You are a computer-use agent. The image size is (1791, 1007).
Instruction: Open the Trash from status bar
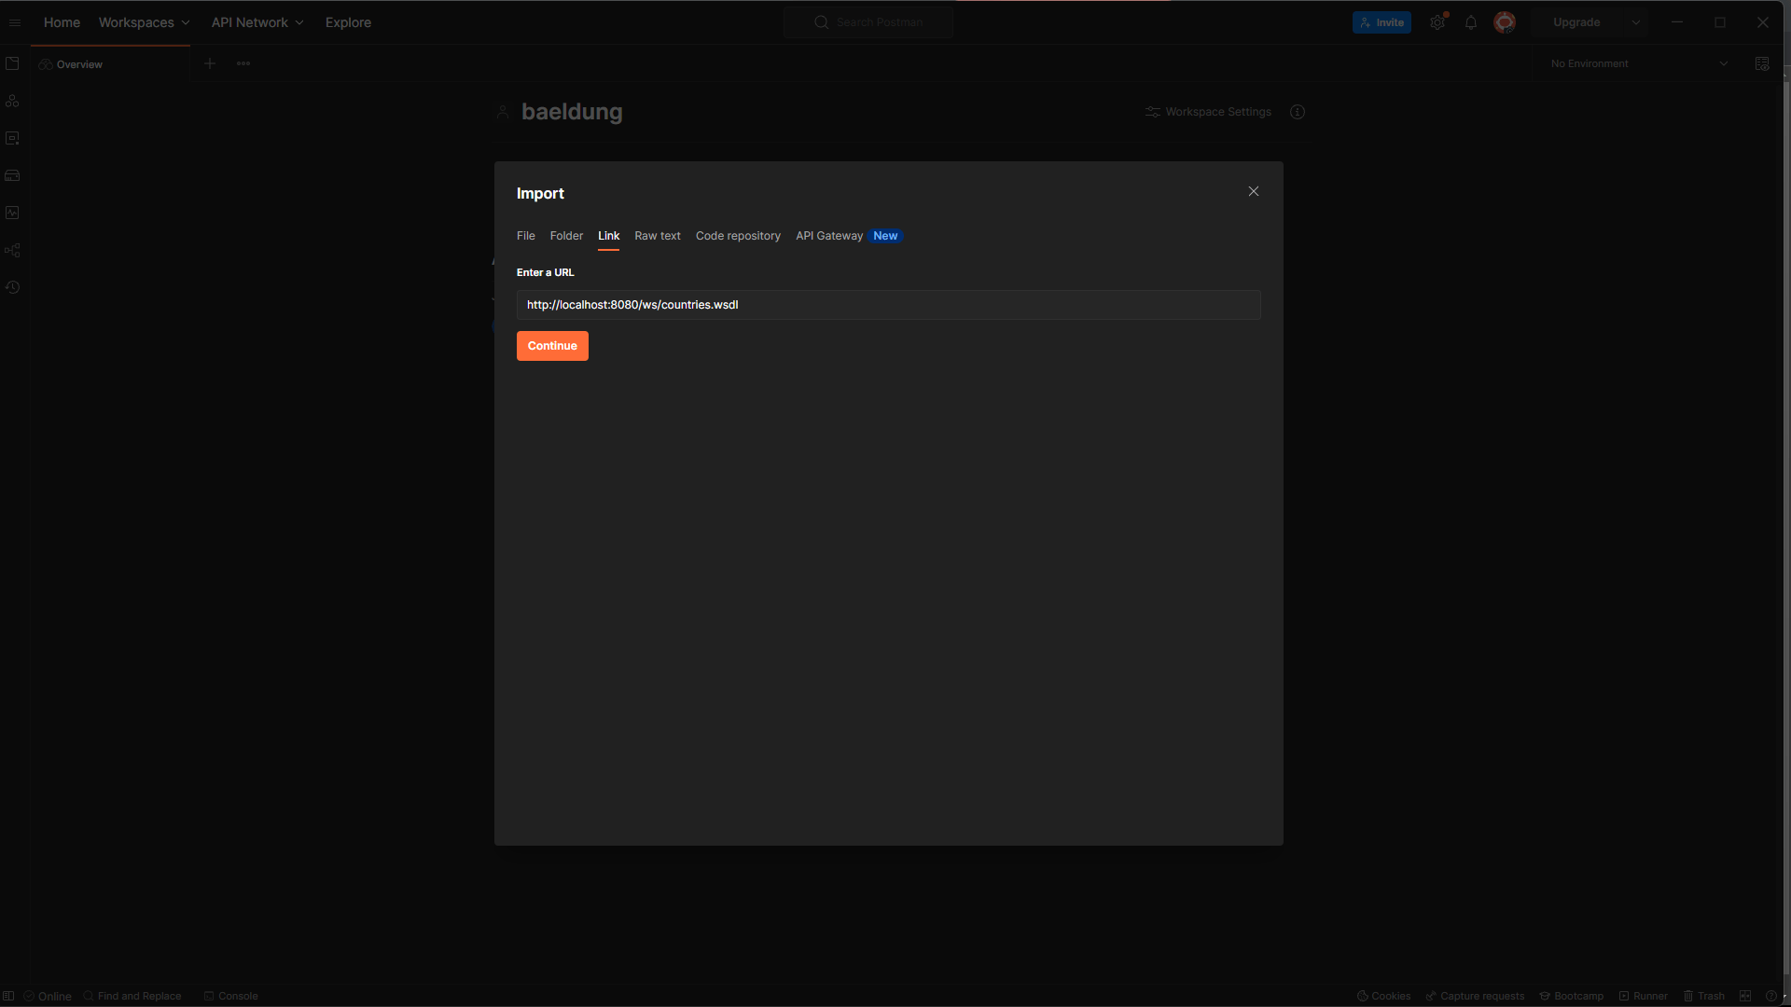pyautogui.click(x=1705, y=996)
